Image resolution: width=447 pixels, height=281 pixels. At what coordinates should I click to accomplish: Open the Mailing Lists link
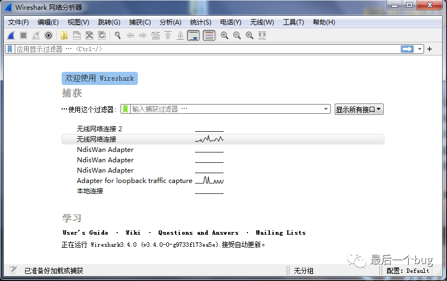pyautogui.click(x=281, y=233)
